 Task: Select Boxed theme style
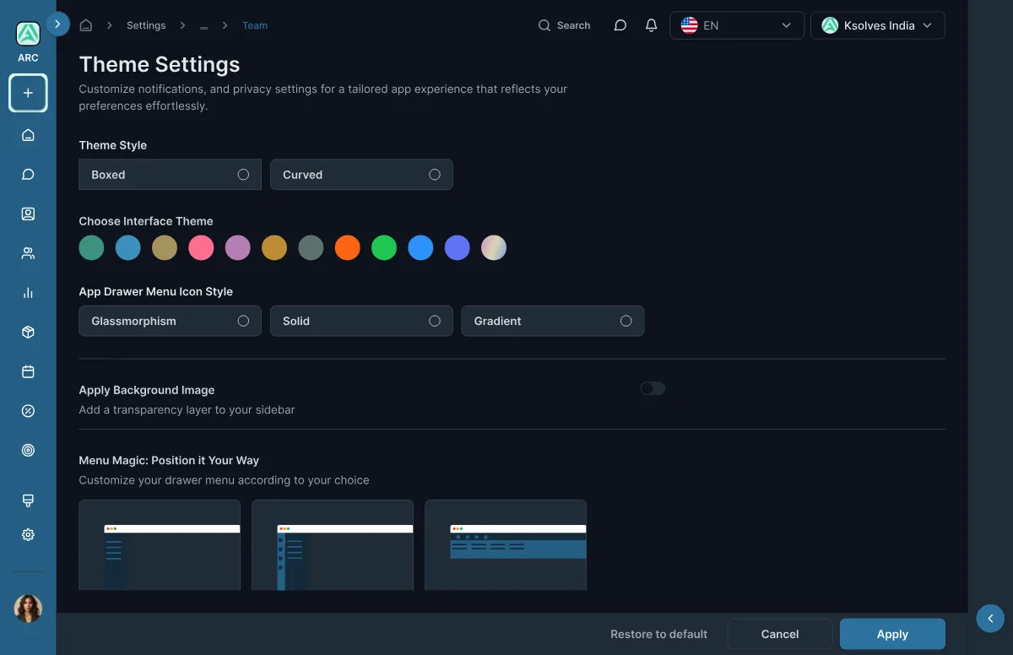pyautogui.click(x=170, y=175)
